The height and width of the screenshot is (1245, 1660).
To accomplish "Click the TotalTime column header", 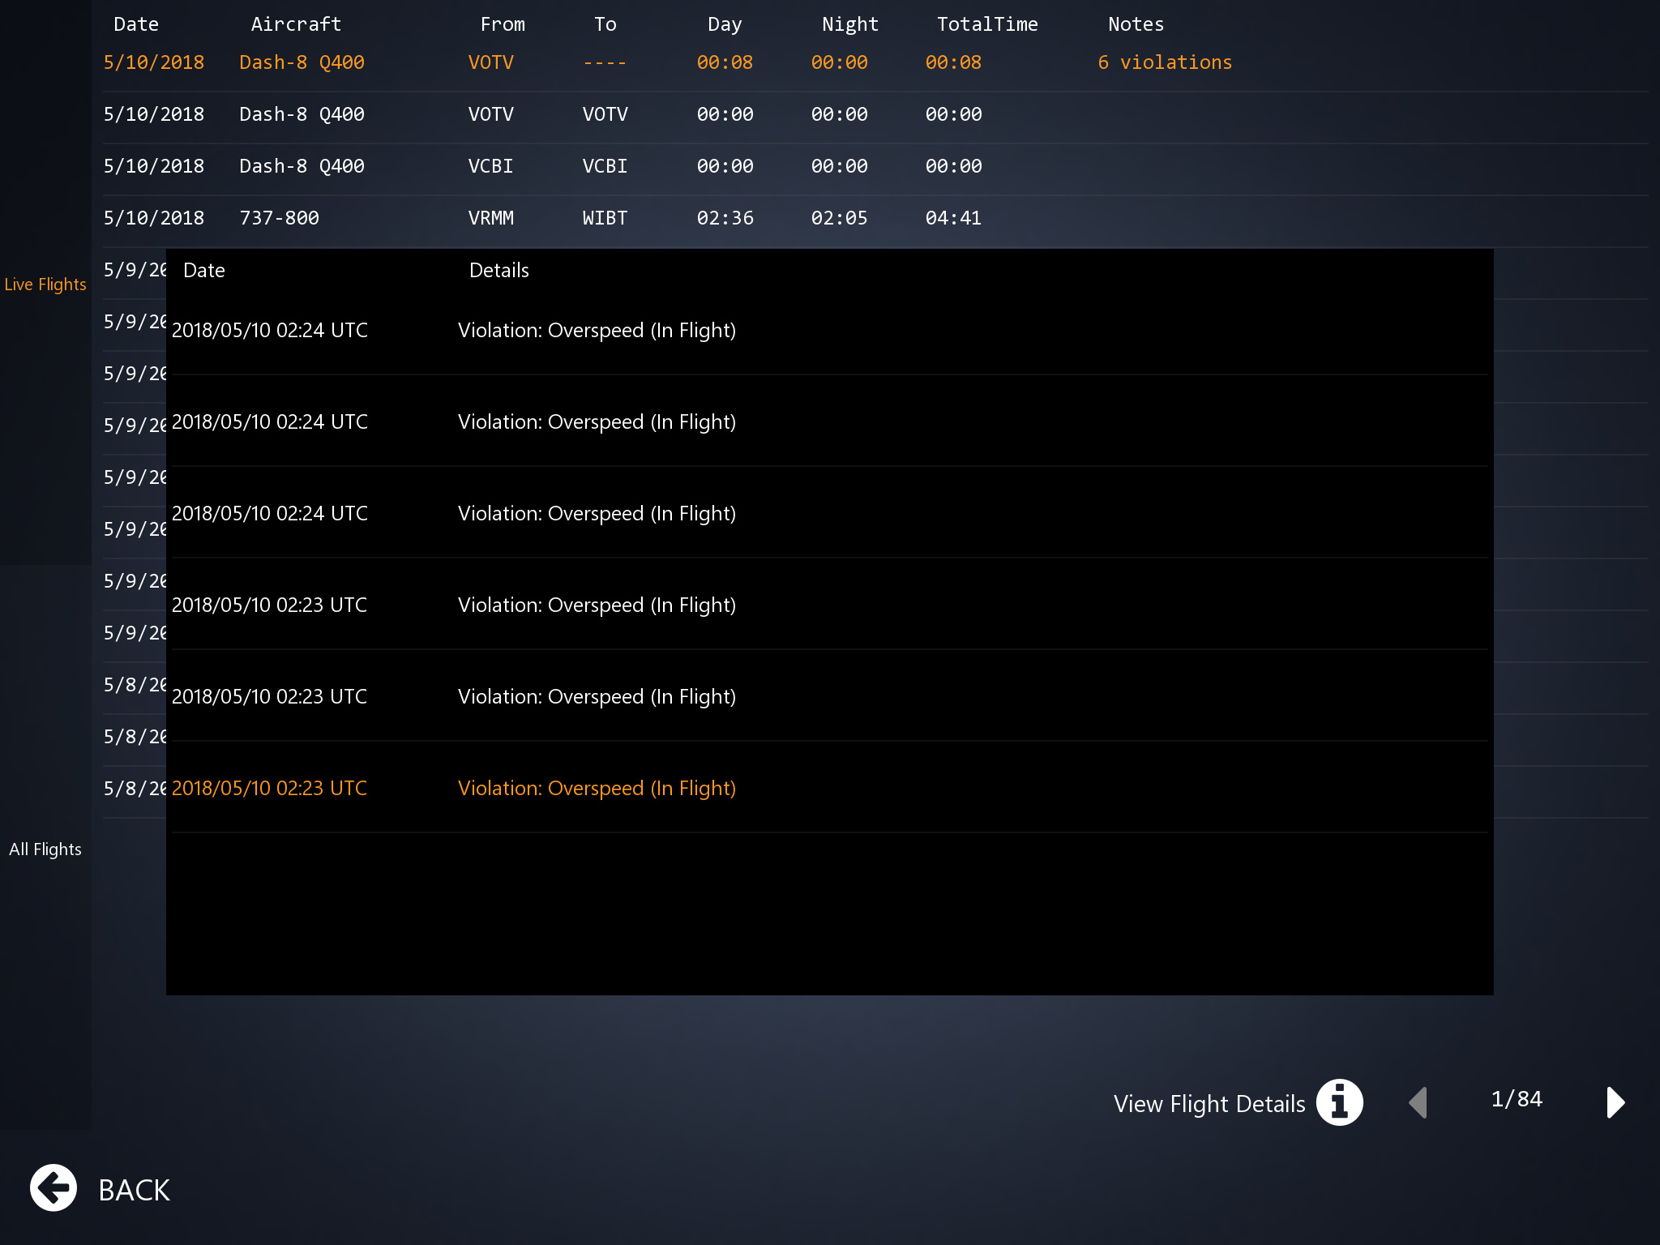I will 986,24.
